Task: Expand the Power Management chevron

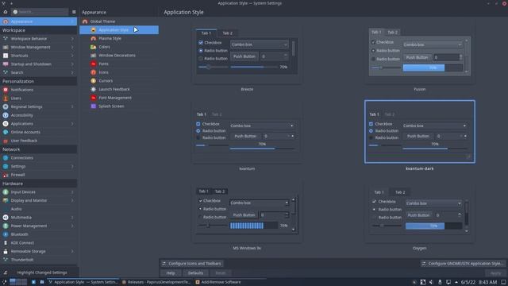Action: pyautogui.click(x=72, y=226)
